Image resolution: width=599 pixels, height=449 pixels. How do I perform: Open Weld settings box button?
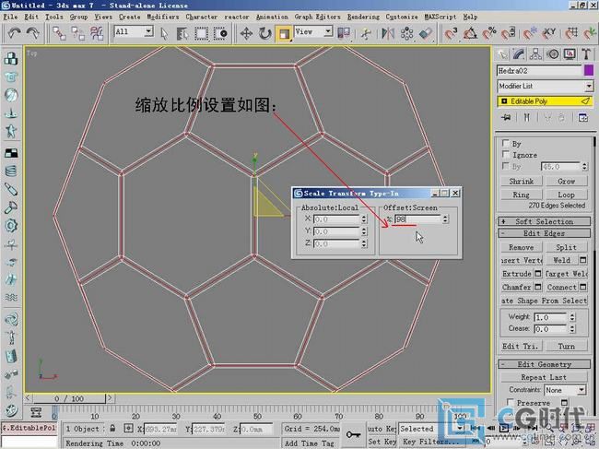(583, 260)
